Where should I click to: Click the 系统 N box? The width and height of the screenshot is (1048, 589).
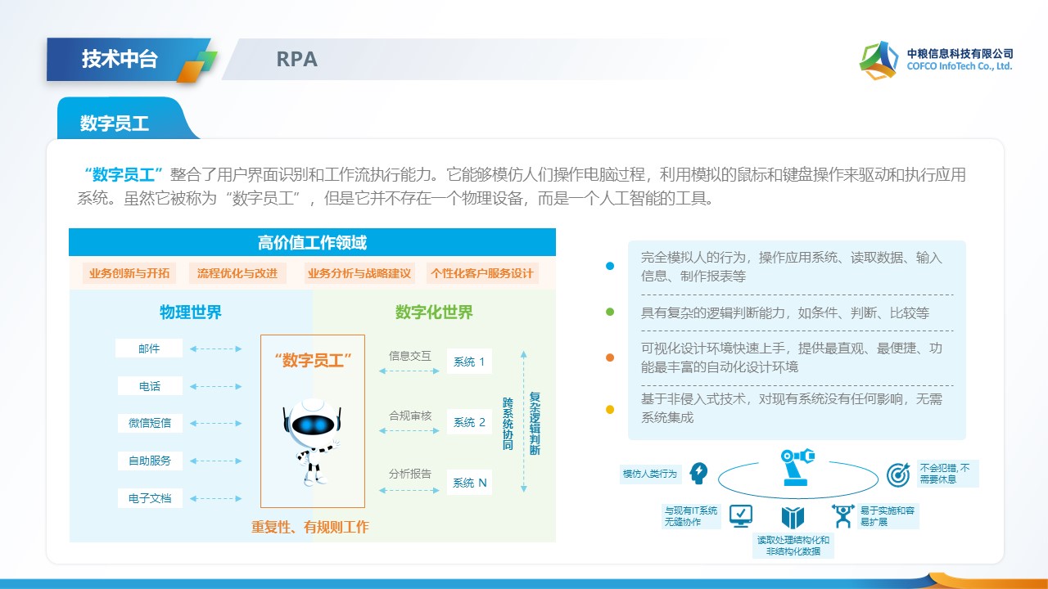tap(469, 483)
